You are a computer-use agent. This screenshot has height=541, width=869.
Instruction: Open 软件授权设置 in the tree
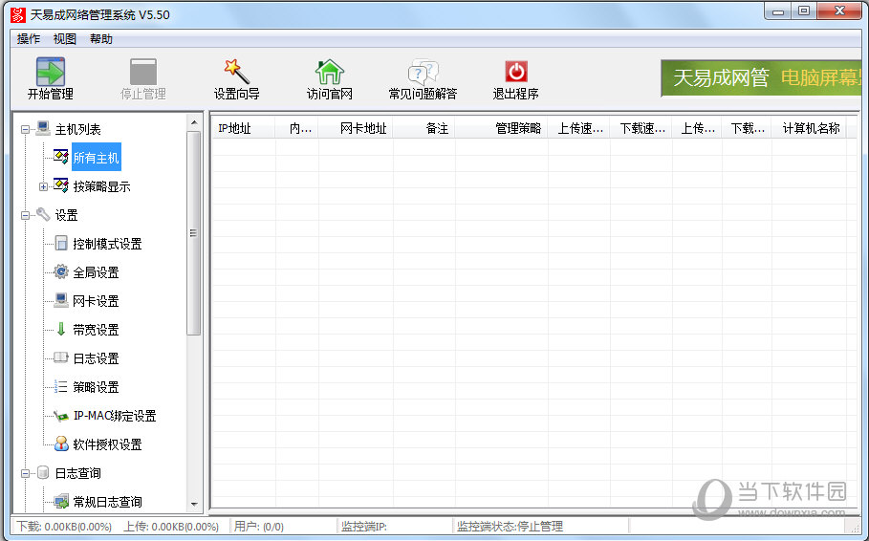(x=107, y=444)
